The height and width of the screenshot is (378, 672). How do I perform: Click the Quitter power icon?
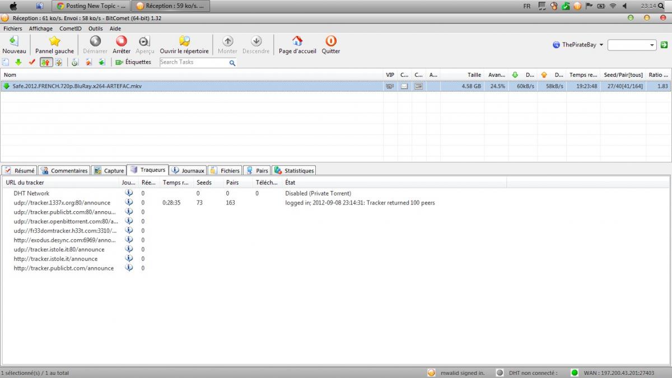click(330, 41)
